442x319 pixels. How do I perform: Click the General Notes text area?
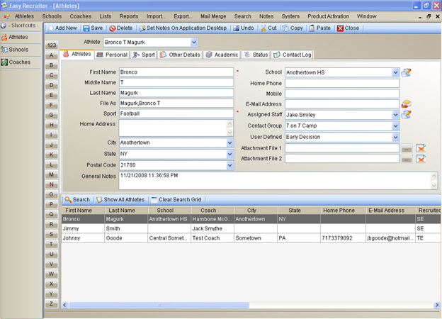pos(278,181)
